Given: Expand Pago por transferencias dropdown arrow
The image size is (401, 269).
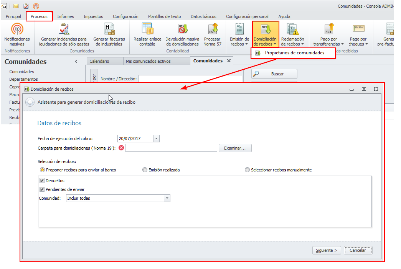Looking at the screenshot, I should 342,44.
